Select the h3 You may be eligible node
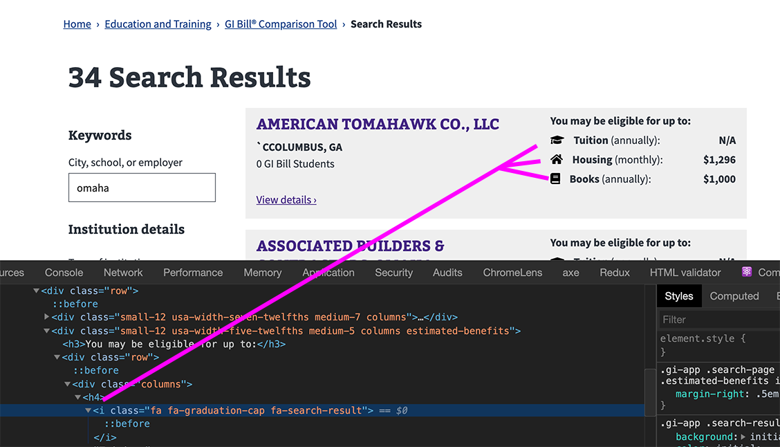The image size is (780, 447). pos(174,344)
